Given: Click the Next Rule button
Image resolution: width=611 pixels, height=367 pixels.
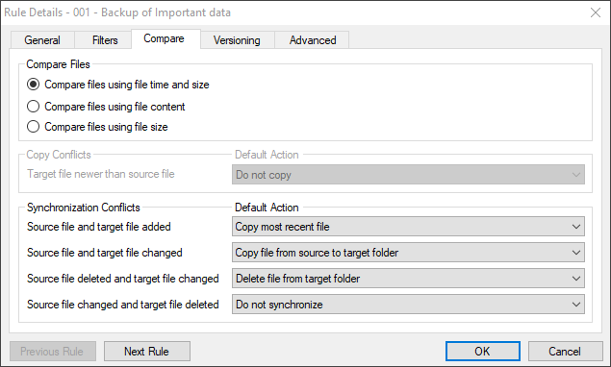Looking at the screenshot, I should pos(147,352).
